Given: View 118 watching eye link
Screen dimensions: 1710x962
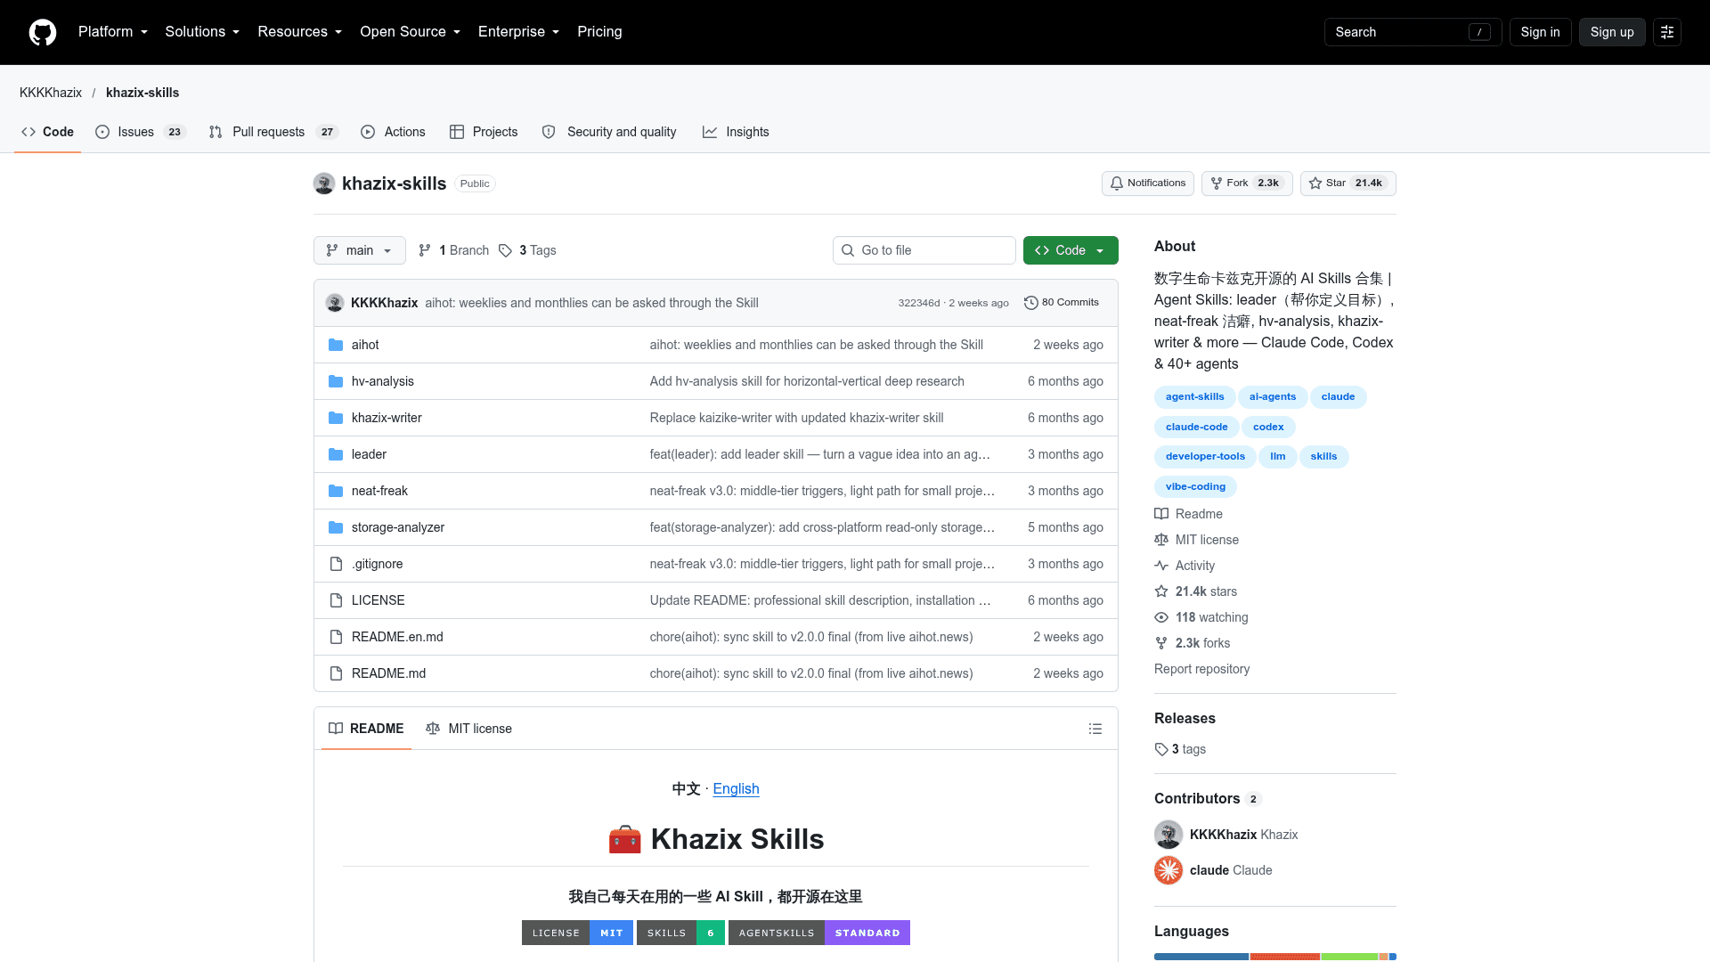Looking at the screenshot, I should (1201, 617).
